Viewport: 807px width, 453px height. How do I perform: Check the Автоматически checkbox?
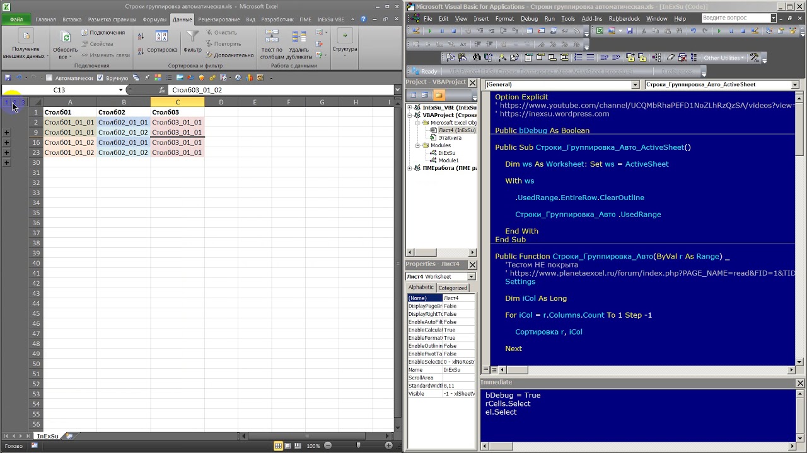pyautogui.click(x=49, y=78)
